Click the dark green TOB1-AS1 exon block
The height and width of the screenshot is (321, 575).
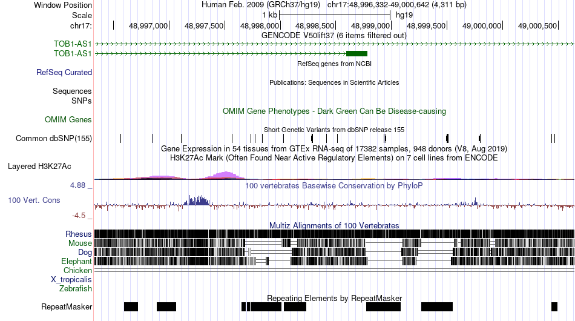click(357, 53)
